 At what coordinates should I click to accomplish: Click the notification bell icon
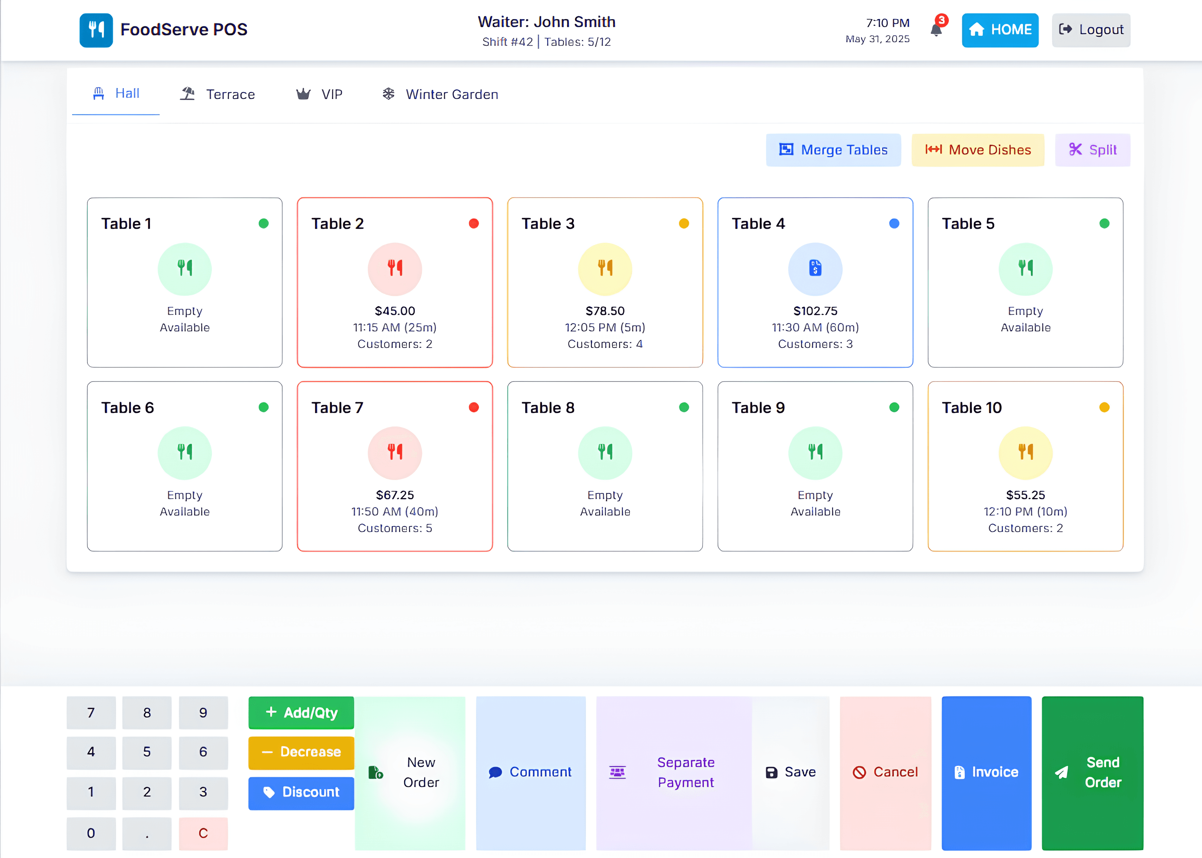[x=936, y=30]
